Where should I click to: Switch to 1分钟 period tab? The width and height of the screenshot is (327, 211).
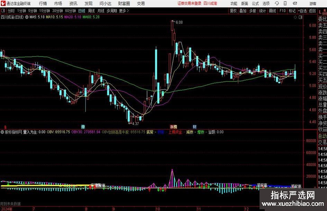tap(21, 11)
